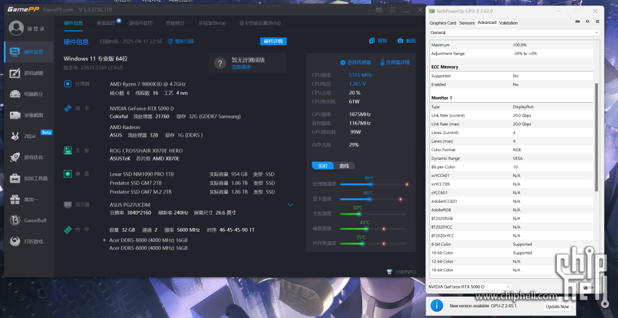Switch sensor view to 实时

tap(323, 166)
